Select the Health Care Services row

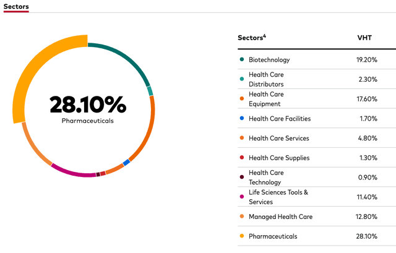[278, 138]
